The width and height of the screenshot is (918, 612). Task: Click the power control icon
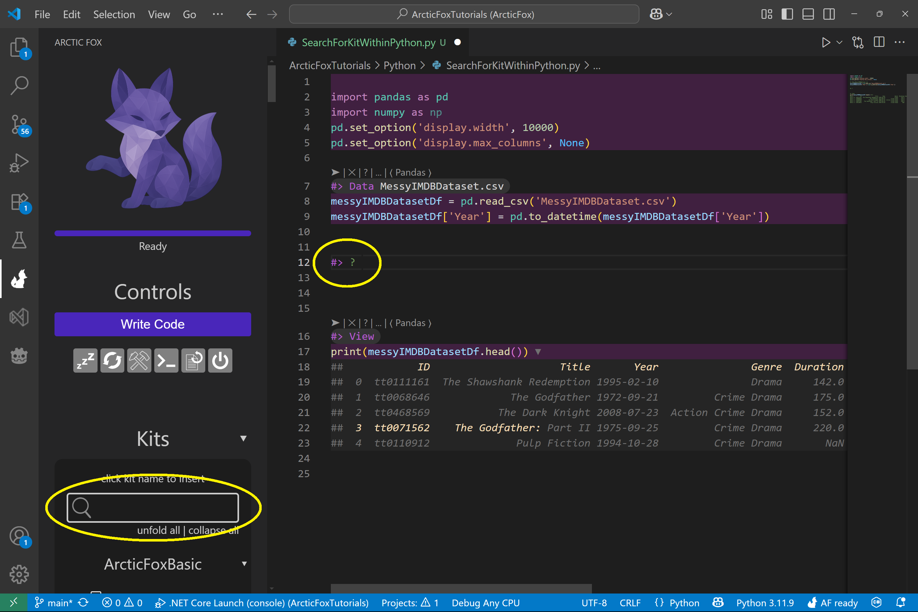pyautogui.click(x=220, y=361)
